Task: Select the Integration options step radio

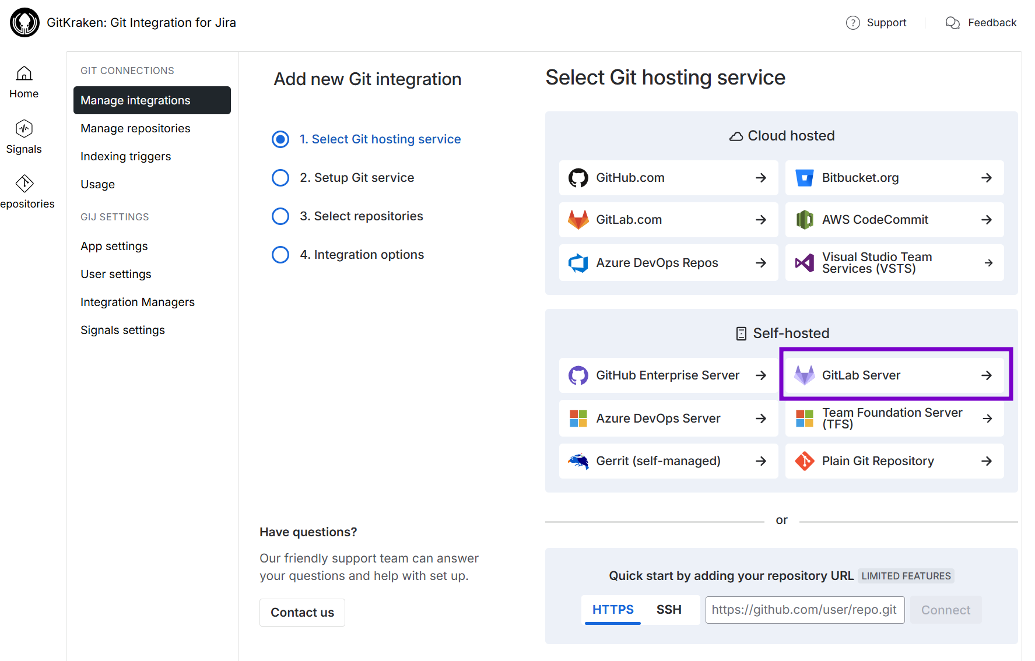Action: (280, 255)
